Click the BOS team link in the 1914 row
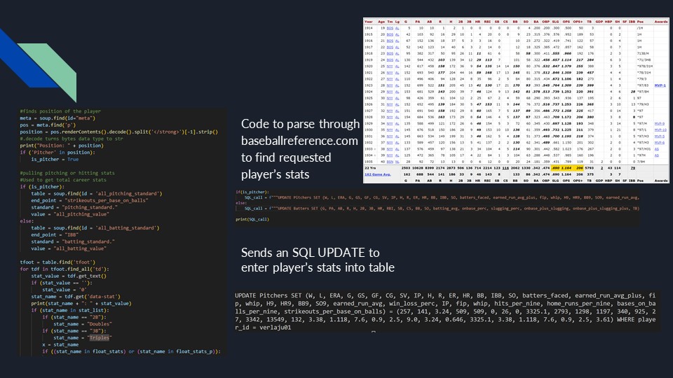This screenshot has height=378, width=673. pyautogui.click(x=390, y=28)
